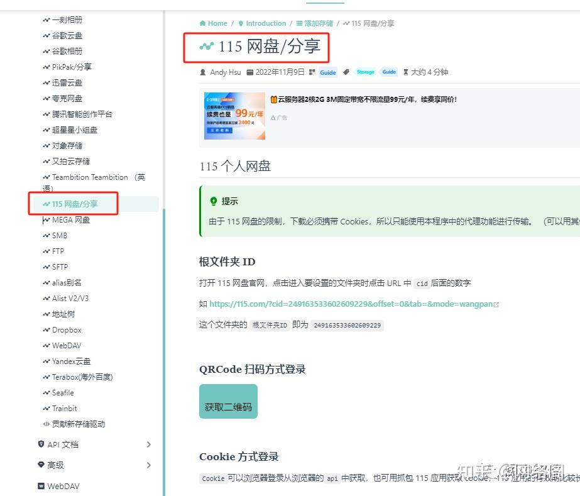Open the 115.com cid example link

click(348, 304)
